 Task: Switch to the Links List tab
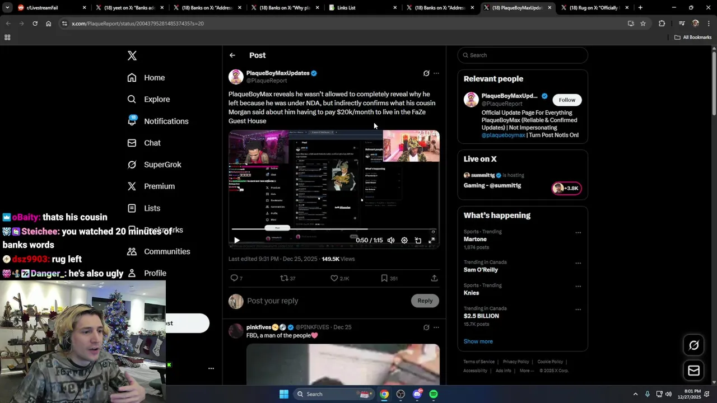pos(363,8)
